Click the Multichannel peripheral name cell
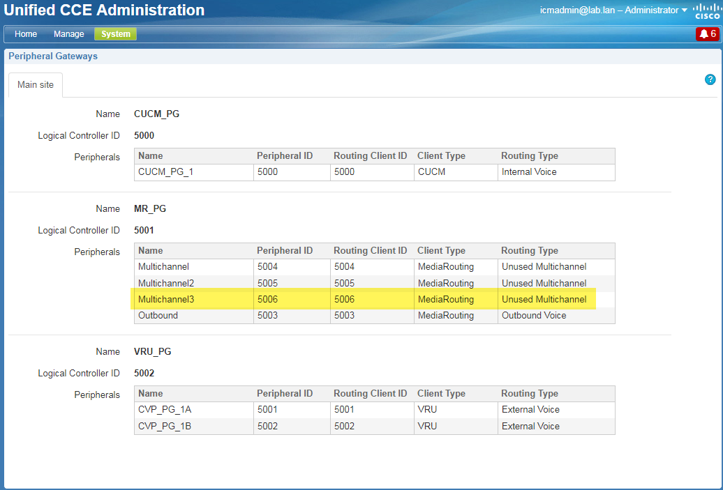 [x=194, y=267]
